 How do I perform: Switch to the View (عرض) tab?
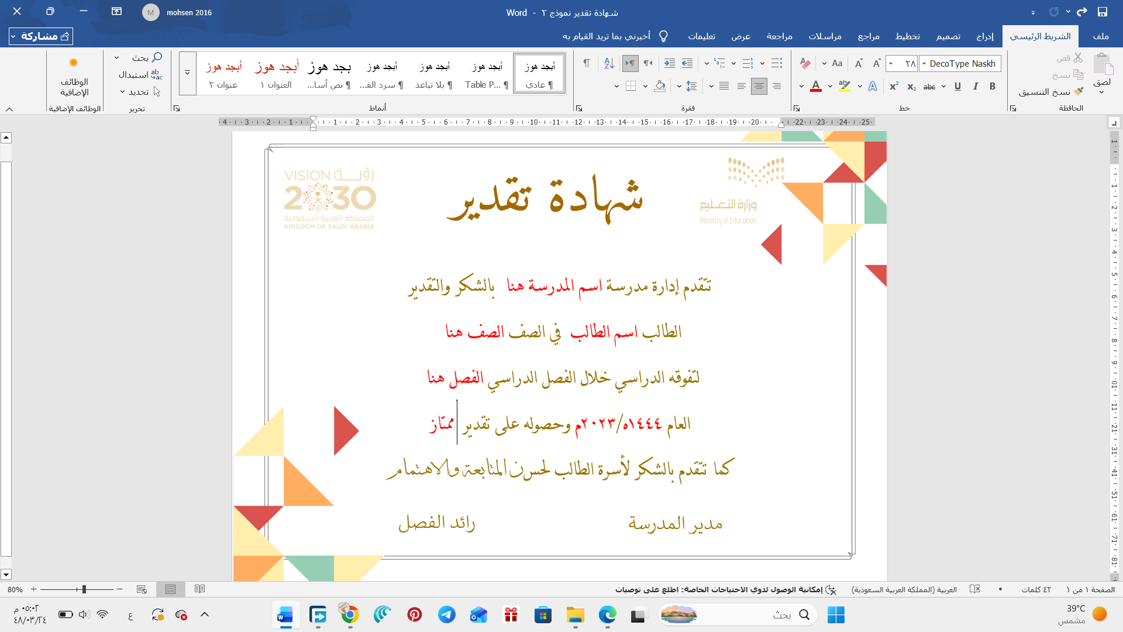coord(740,36)
